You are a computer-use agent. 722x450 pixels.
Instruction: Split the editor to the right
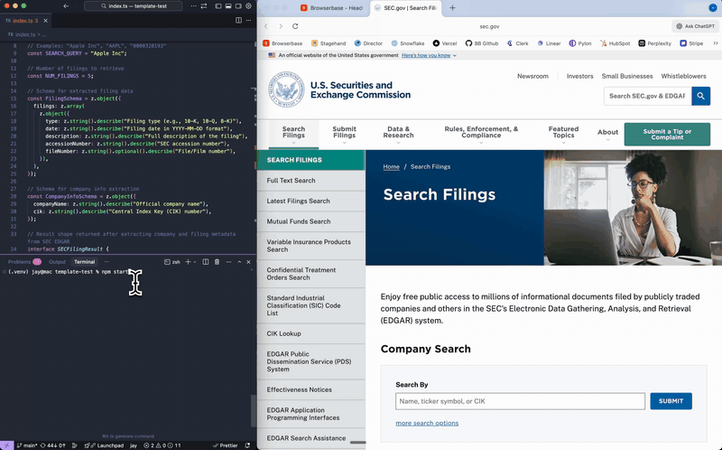pos(238,20)
